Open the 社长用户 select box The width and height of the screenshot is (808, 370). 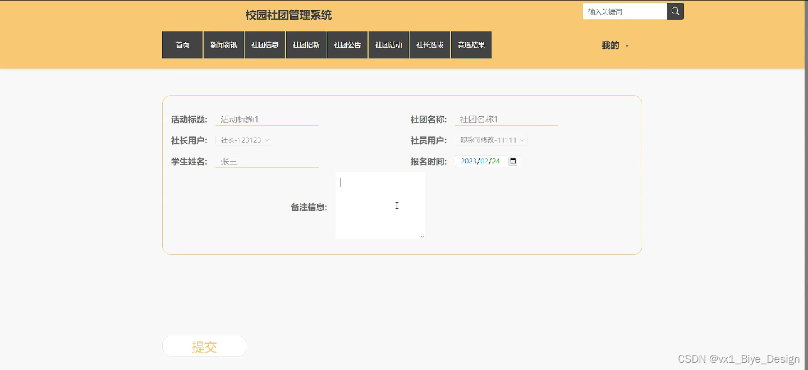click(244, 140)
